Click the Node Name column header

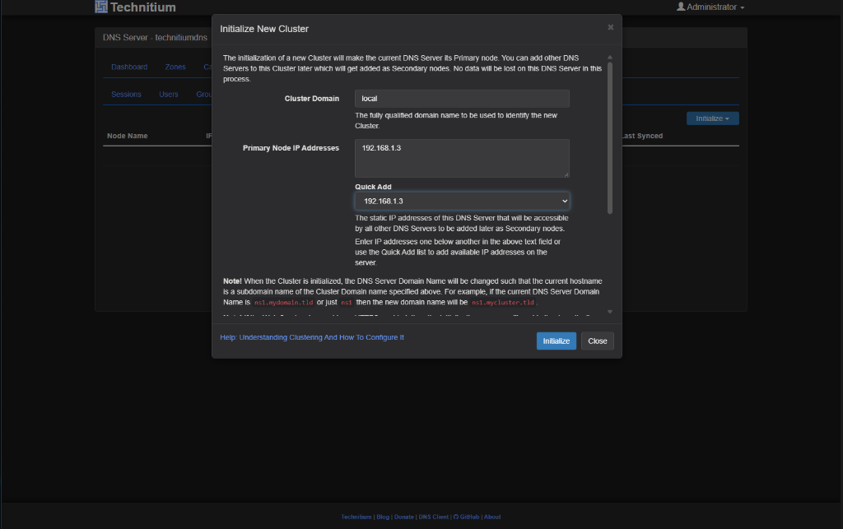pos(128,136)
